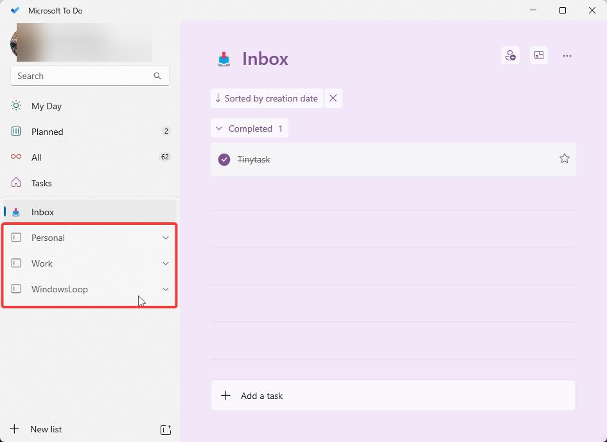
Task: Click the Search field
Action: (x=90, y=76)
